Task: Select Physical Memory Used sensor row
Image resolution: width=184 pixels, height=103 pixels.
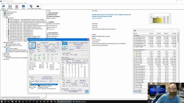Action: (x=155, y=42)
